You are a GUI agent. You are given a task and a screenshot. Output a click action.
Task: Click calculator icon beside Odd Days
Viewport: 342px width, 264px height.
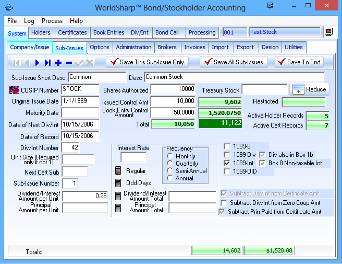point(118,183)
